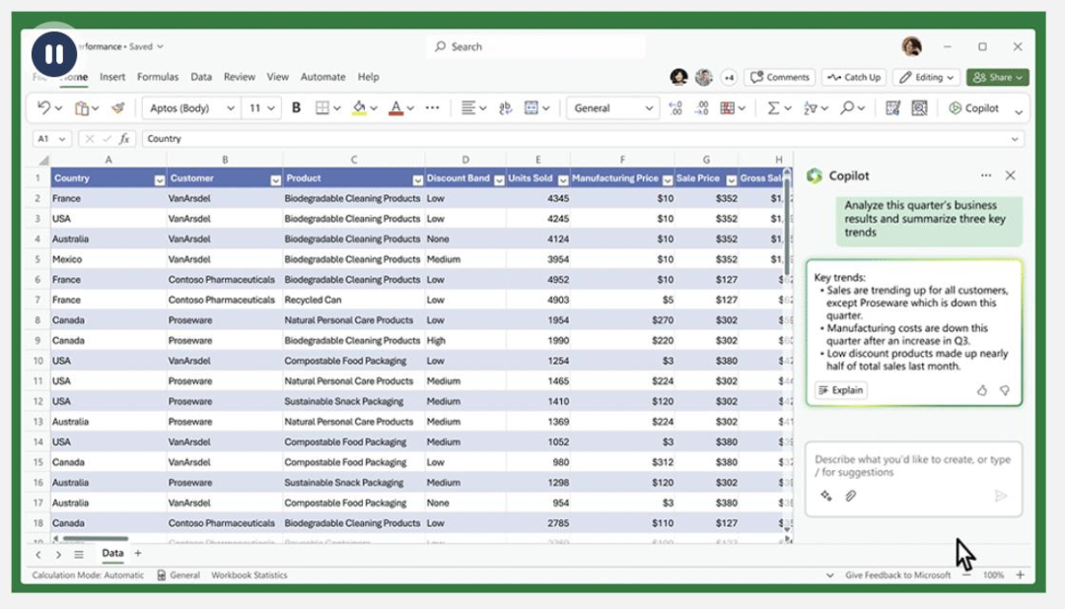The width and height of the screenshot is (1065, 609).
Task: Click the Comments button
Action: (779, 77)
